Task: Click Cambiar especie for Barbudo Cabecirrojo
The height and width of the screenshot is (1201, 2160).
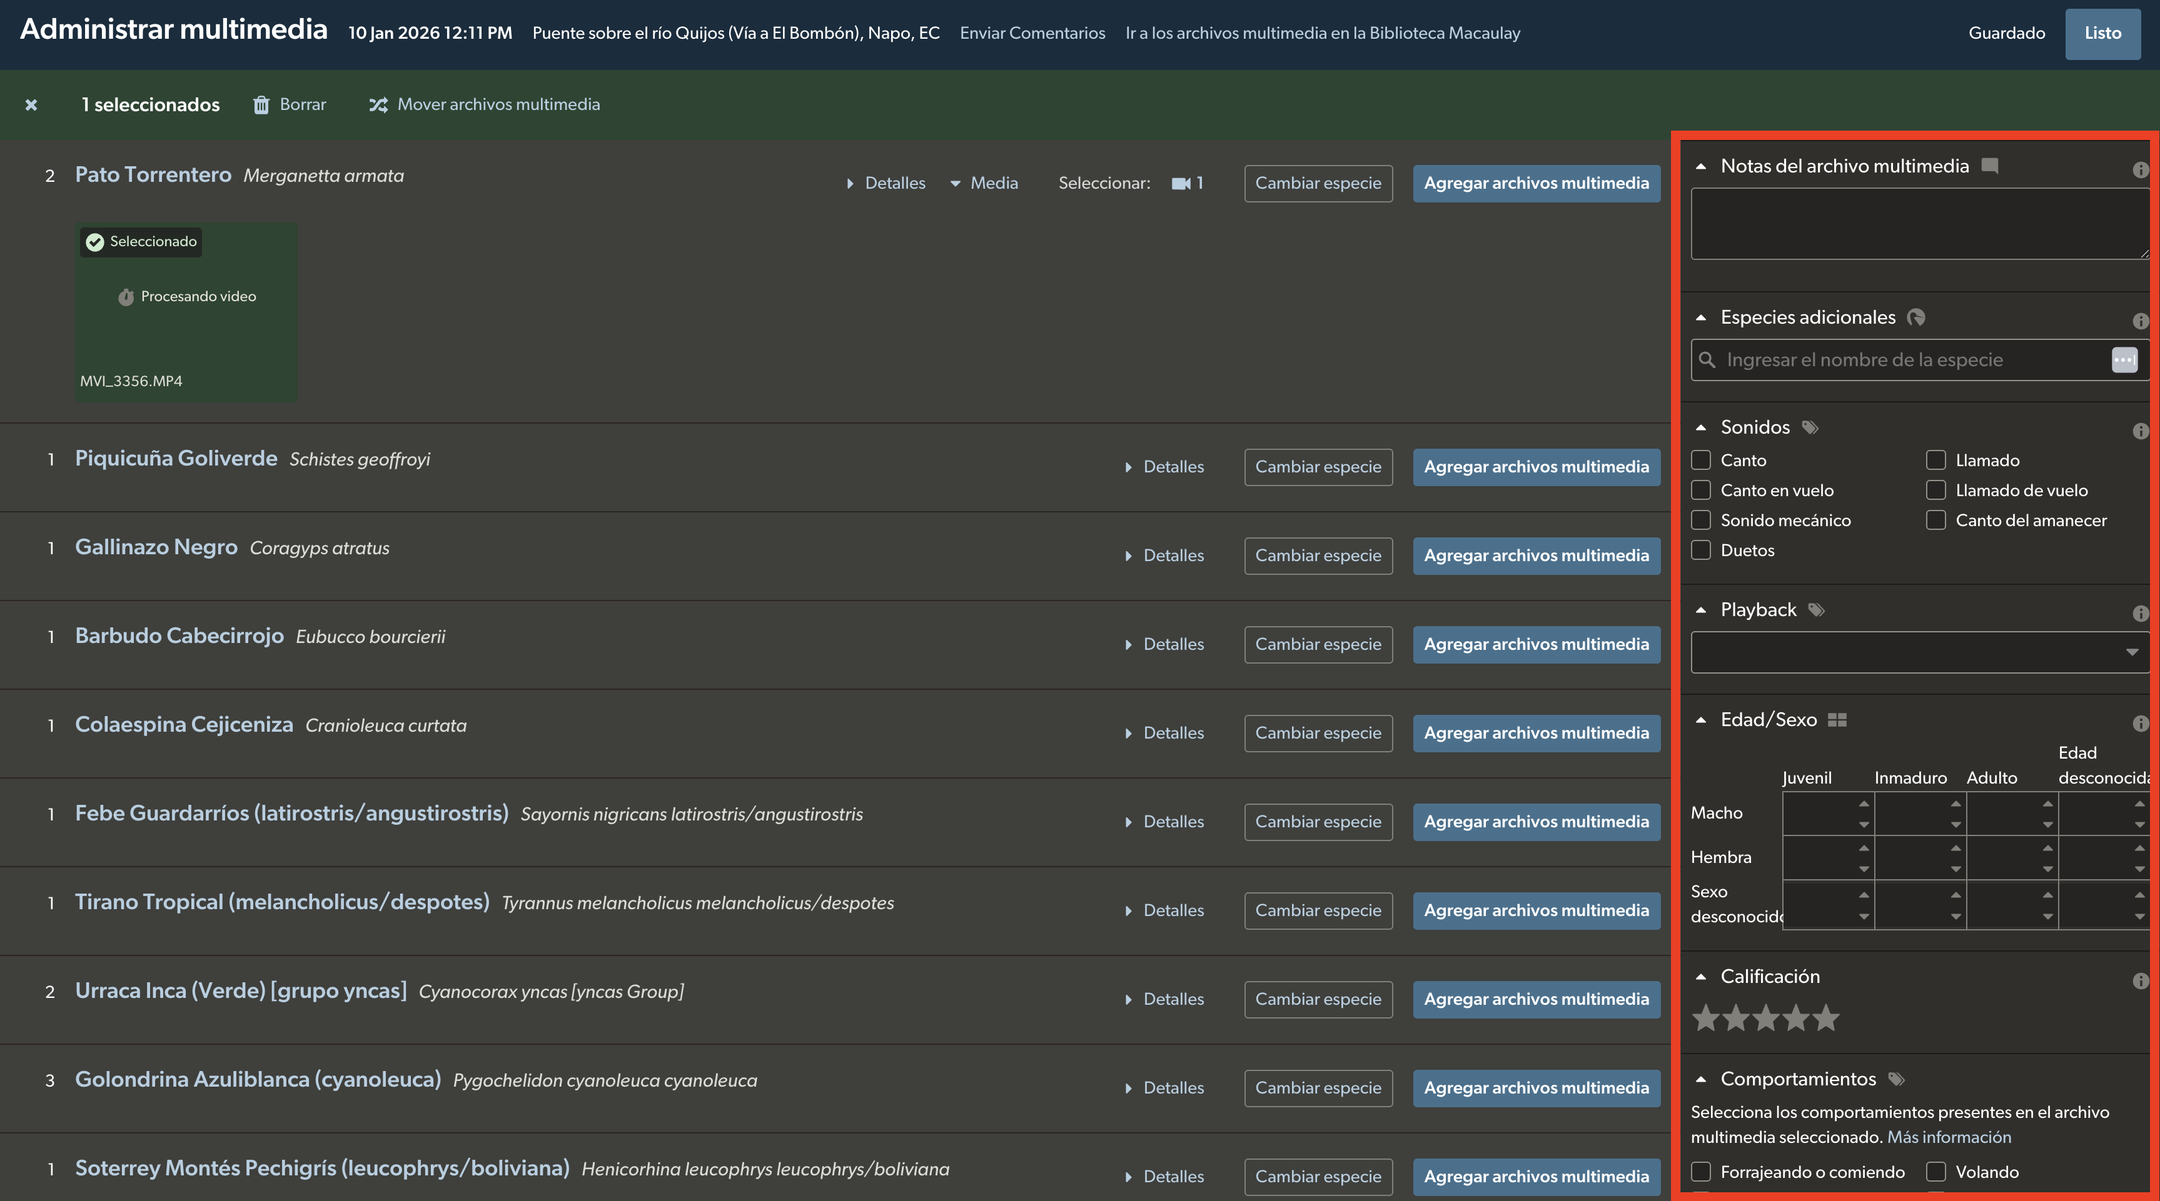Action: pyautogui.click(x=1317, y=644)
